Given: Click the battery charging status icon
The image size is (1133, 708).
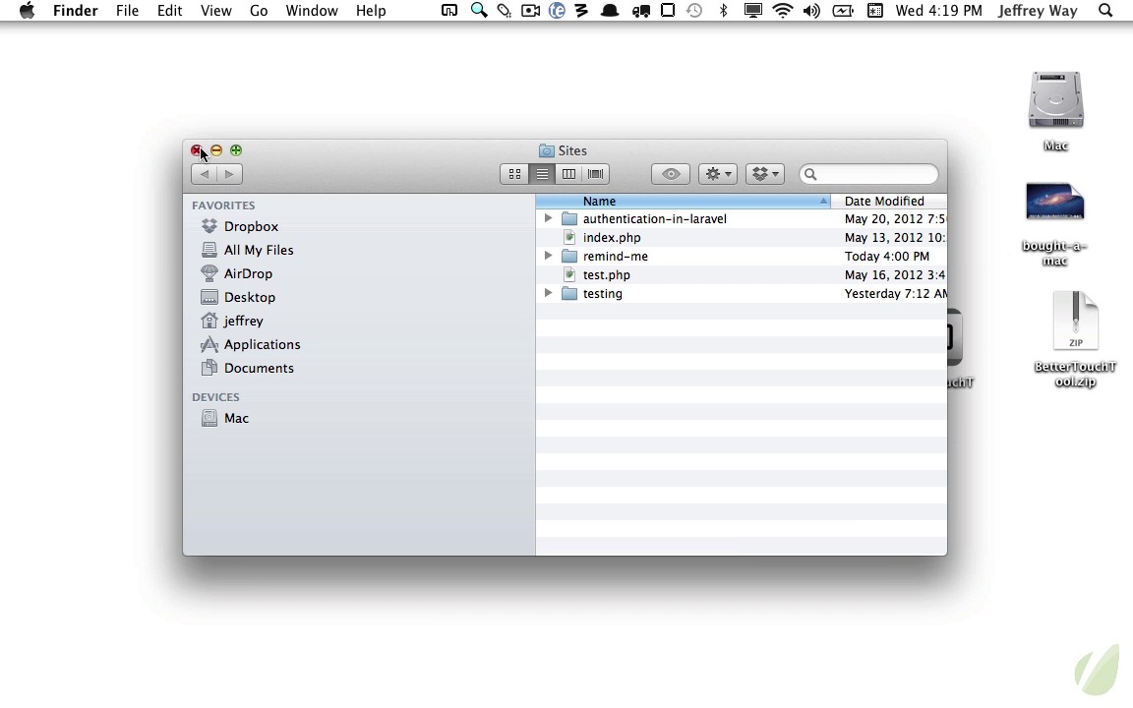Looking at the screenshot, I should 843,11.
